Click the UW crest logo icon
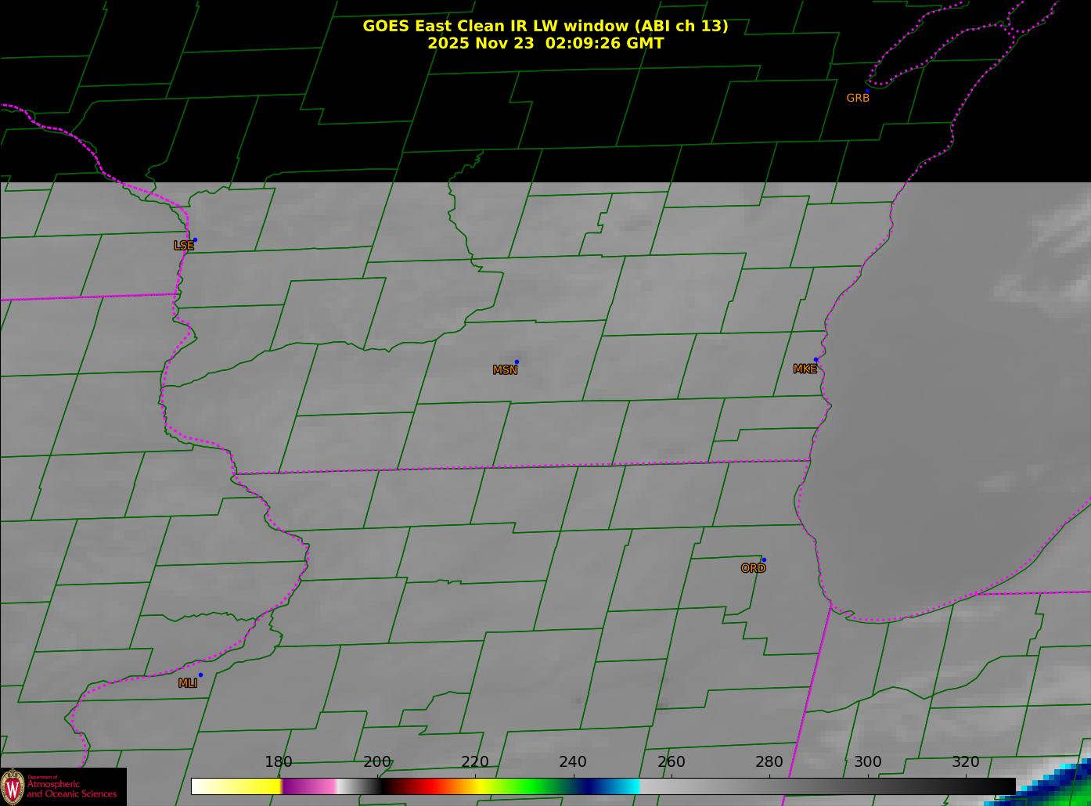Image resolution: width=1091 pixels, height=806 pixels. click(13, 786)
